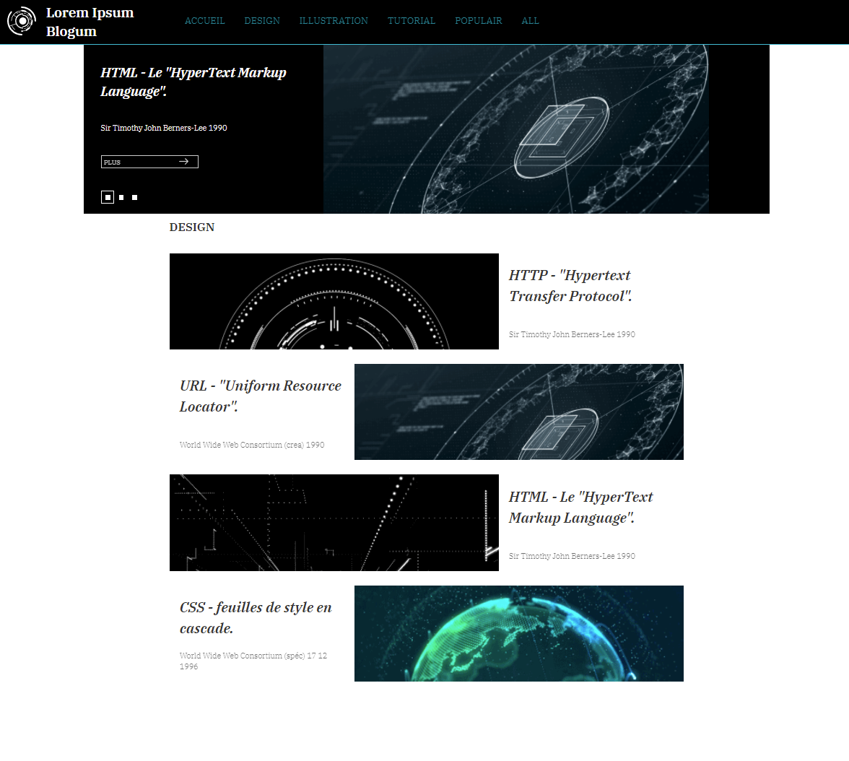The width and height of the screenshot is (849, 761).
Task: Open the HTML article dotted-lines thumbnail
Action: pyautogui.click(x=334, y=523)
